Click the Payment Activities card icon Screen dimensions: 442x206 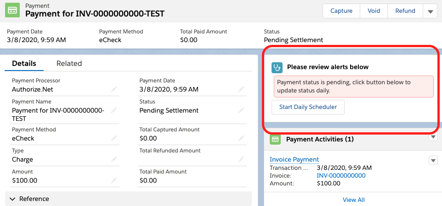tap(275, 139)
